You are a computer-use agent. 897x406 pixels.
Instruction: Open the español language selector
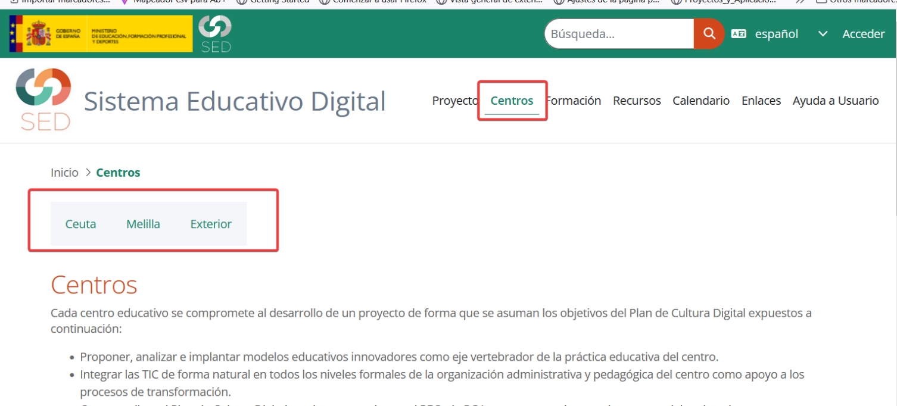pos(776,34)
